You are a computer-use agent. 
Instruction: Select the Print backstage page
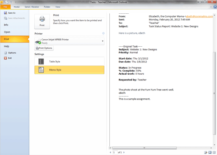click(x=15, y=39)
